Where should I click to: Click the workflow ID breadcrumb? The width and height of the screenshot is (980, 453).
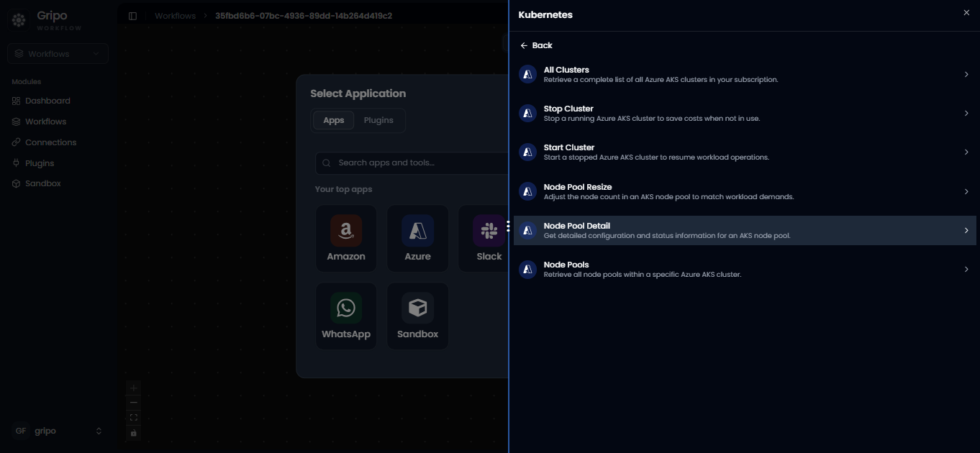(x=304, y=16)
